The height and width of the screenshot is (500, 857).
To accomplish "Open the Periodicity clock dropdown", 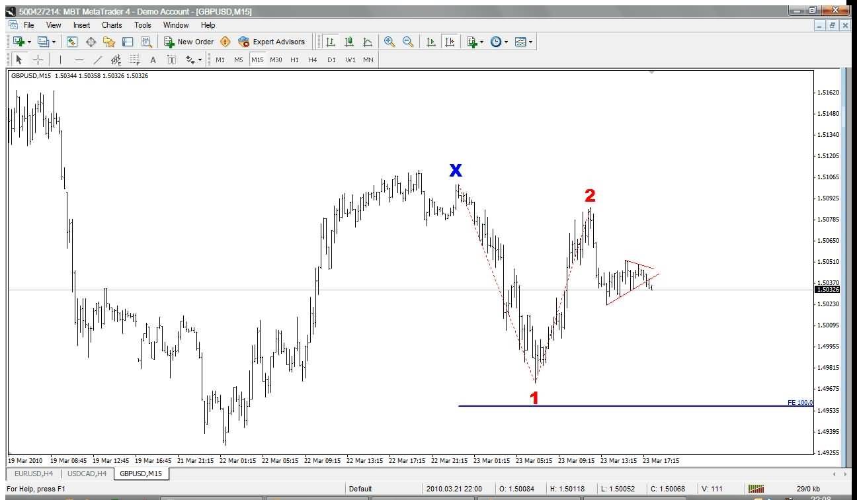I will (499, 42).
